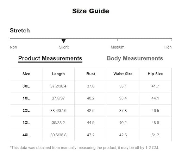
Task: Select the 2XL size row label
Action: [x=26, y=111]
